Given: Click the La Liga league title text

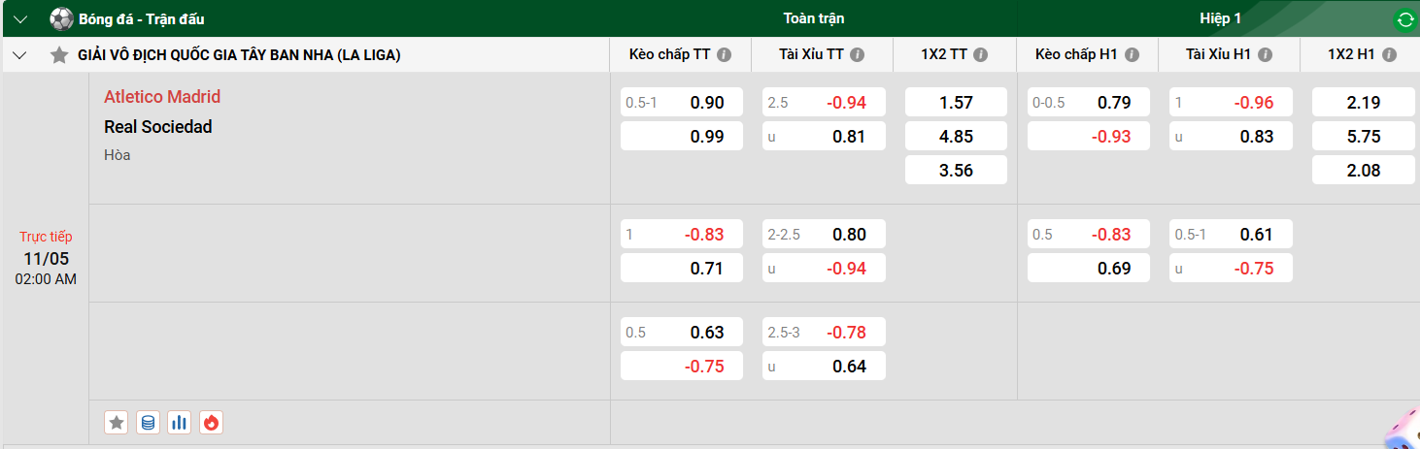Looking at the screenshot, I should 239,55.
